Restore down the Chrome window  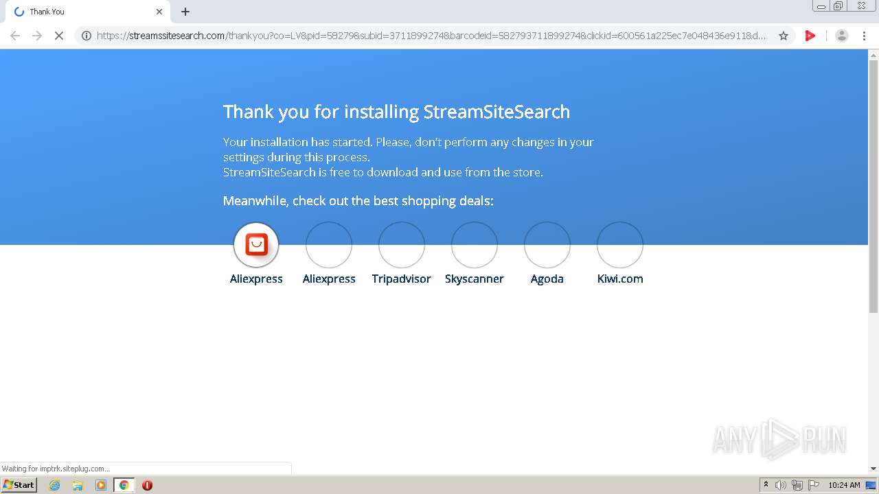pos(838,6)
